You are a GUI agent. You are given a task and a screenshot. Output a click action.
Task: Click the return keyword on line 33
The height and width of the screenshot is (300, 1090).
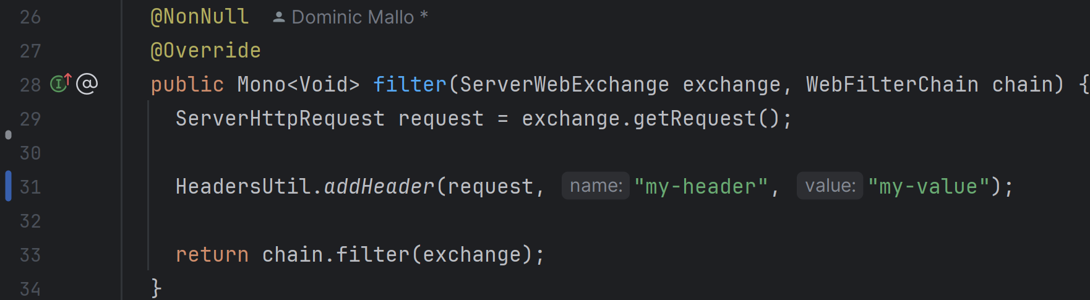coord(212,254)
